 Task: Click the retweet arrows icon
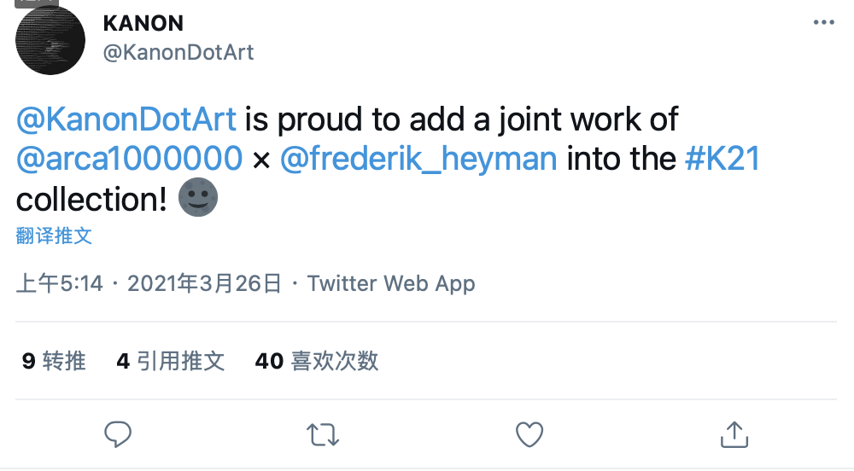[323, 435]
